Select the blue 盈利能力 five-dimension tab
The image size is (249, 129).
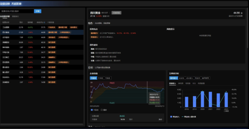tap(174, 78)
